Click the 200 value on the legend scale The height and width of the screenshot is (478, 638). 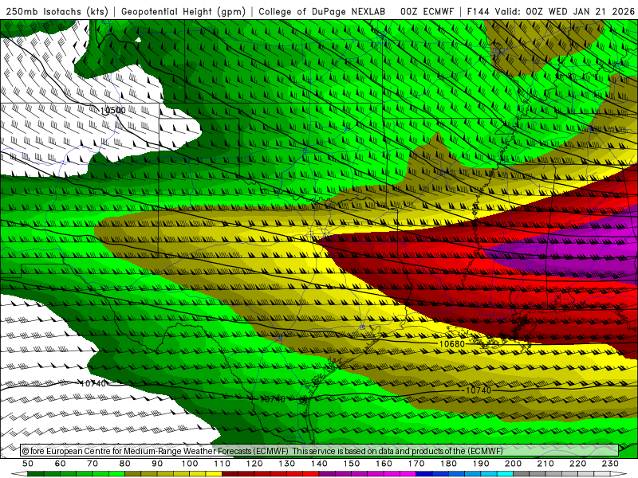(x=513, y=464)
